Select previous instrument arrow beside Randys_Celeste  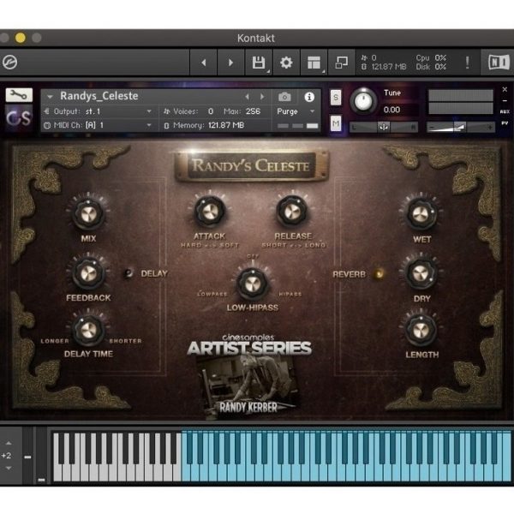tap(248, 96)
